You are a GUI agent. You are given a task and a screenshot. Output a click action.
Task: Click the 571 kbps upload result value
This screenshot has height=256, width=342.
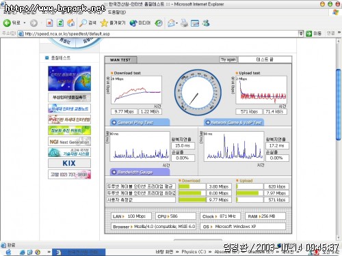pos(249,111)
